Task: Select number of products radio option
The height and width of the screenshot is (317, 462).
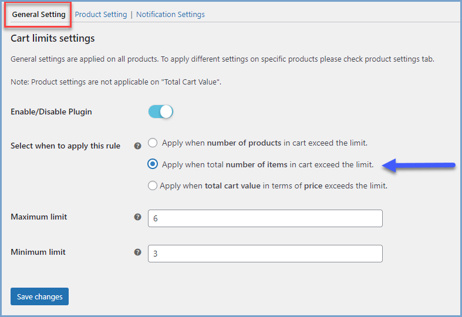Action: pyautogui.click(x=153, y=143)
